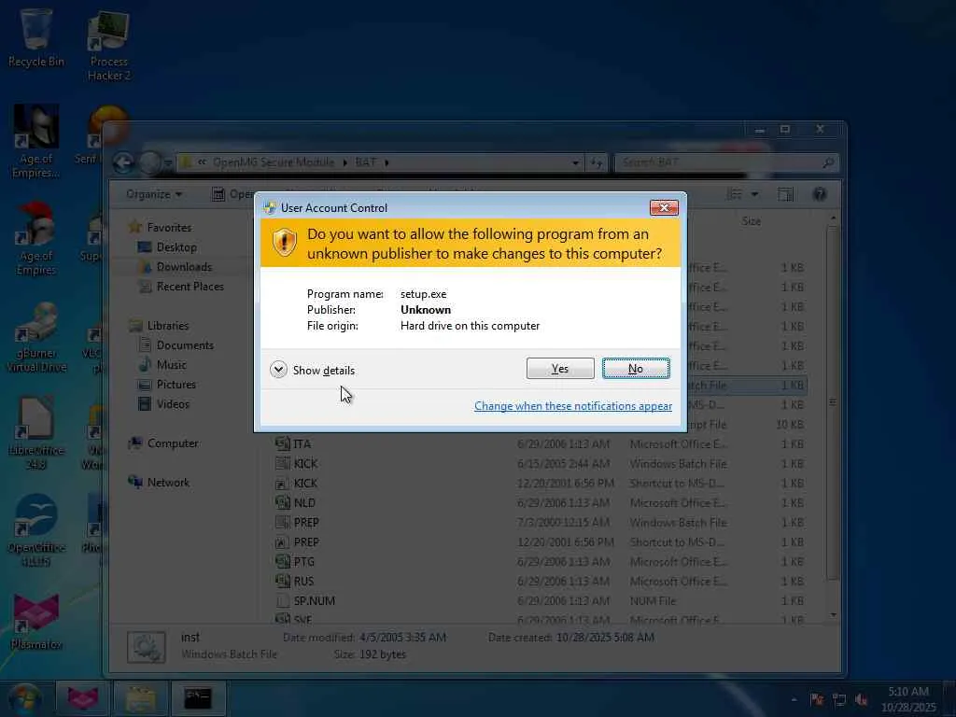Click change view icon in Explorer toolbar
The height and width of the screenshot is (717, 956).
(735, 194)
